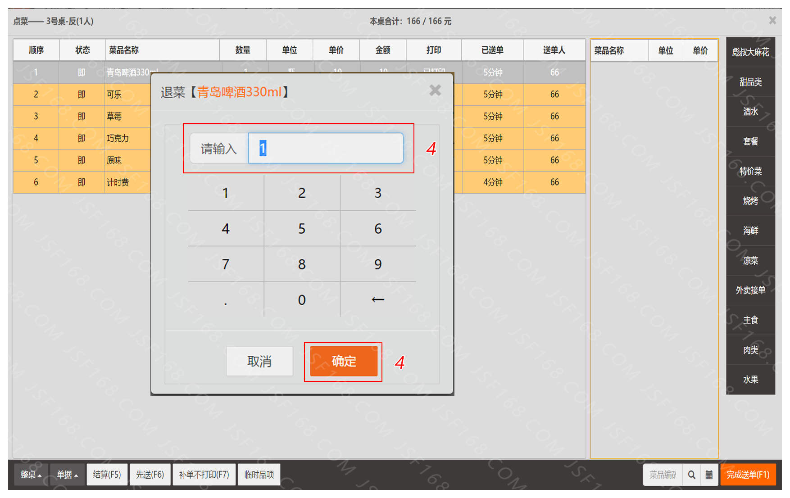Select 肉类 category

(750, 350)
